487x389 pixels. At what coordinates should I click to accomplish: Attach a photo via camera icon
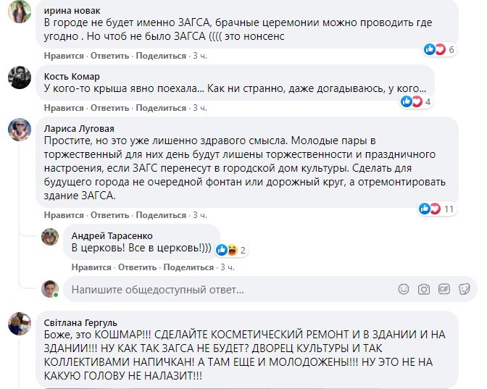424,290
